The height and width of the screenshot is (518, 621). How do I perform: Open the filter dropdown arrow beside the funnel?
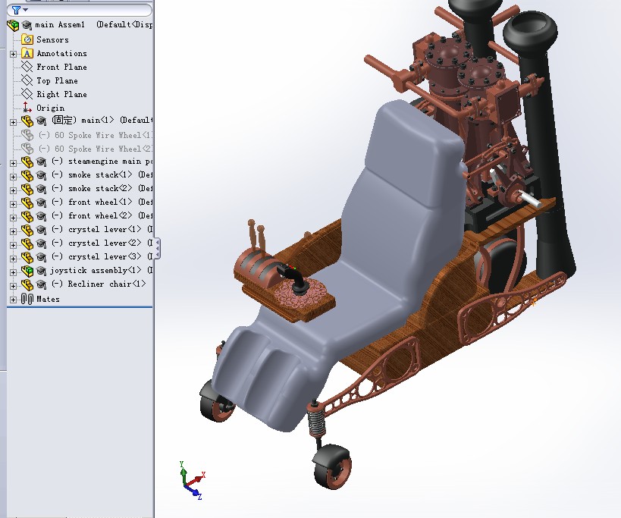coord(26,10)
